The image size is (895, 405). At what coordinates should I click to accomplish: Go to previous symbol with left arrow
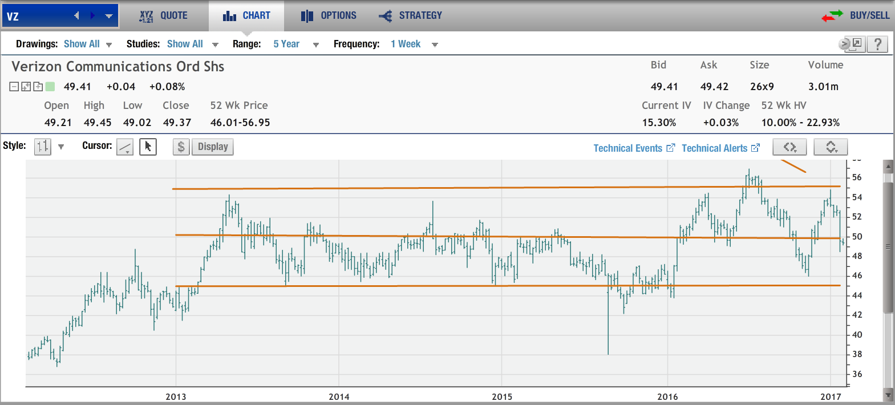point(76,16)
